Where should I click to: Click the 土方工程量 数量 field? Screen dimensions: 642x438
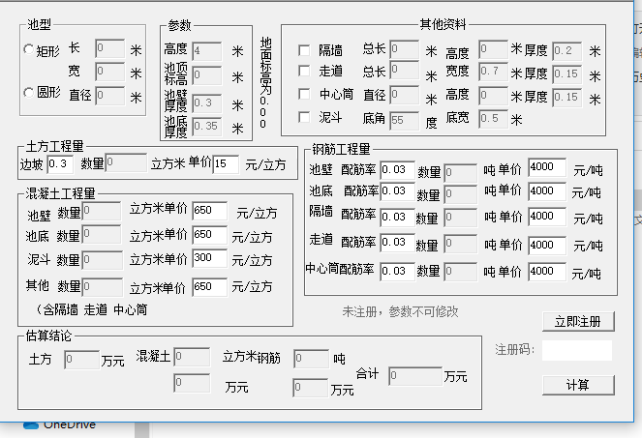(x=126, y=162)
